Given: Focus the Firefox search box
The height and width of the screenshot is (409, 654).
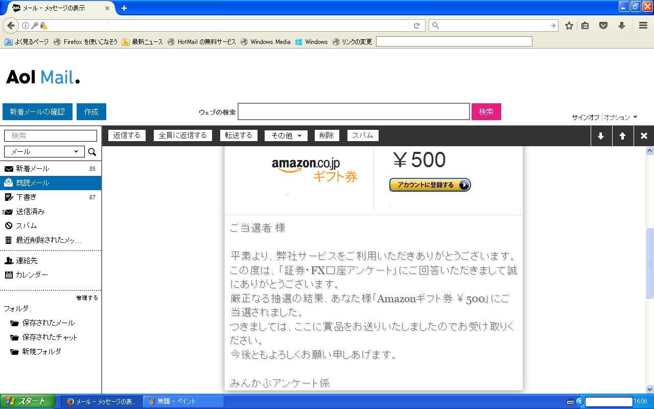Looking at the screenshot, I should click(494, 26).
